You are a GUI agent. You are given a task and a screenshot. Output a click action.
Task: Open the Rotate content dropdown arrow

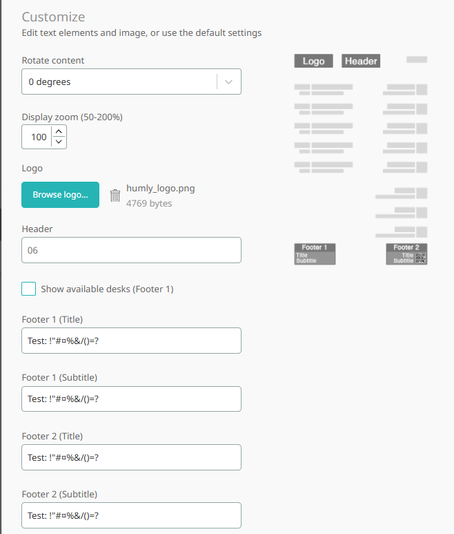[228, 82]
